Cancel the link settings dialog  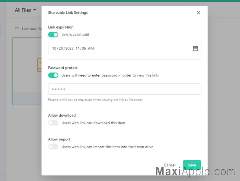pos(170,165)
